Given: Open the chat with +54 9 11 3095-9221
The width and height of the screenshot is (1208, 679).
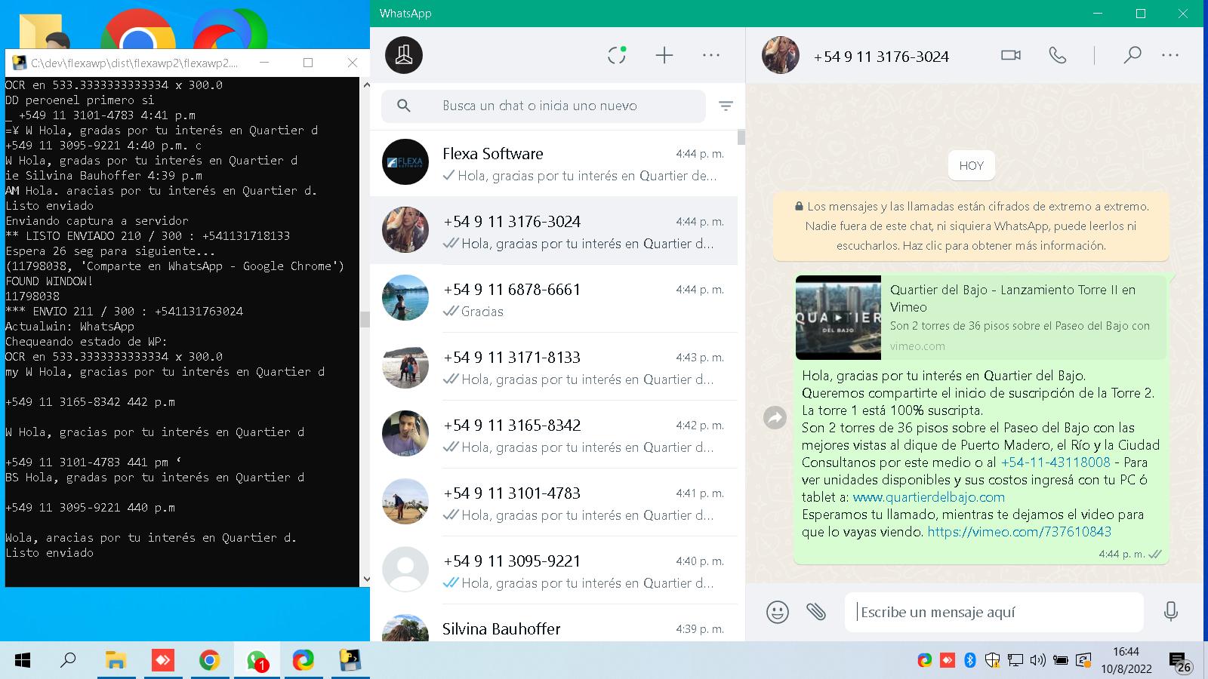Looking at the screenshot, I should tap(553, 571).
